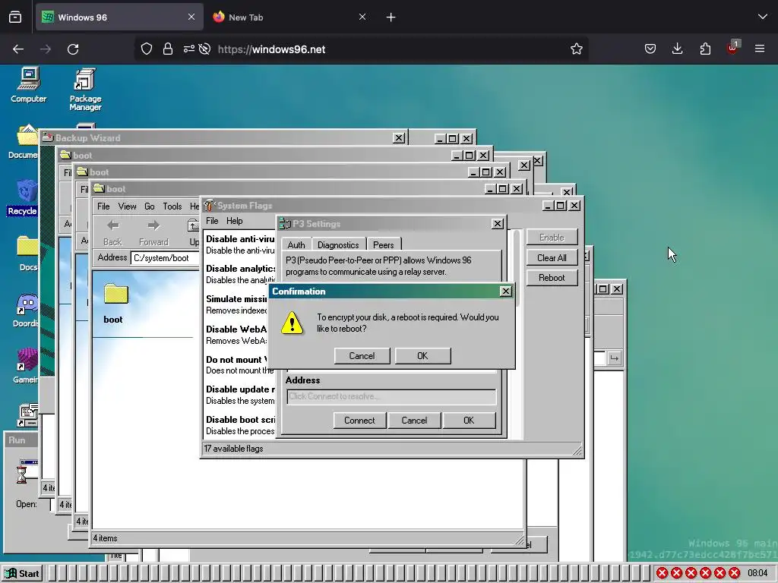Click the site padlock icon

(x=168, y=49)
